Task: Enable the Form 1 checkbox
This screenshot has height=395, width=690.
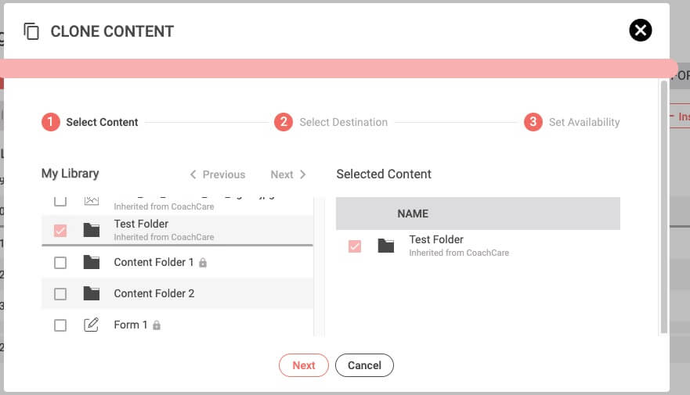Action: pos(60,325)
